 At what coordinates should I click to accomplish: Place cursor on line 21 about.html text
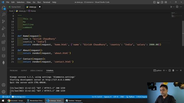coord(61,53)
